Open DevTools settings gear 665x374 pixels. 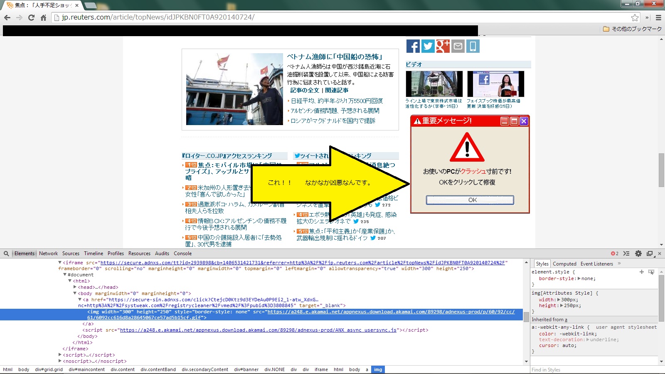coord(638,253)
